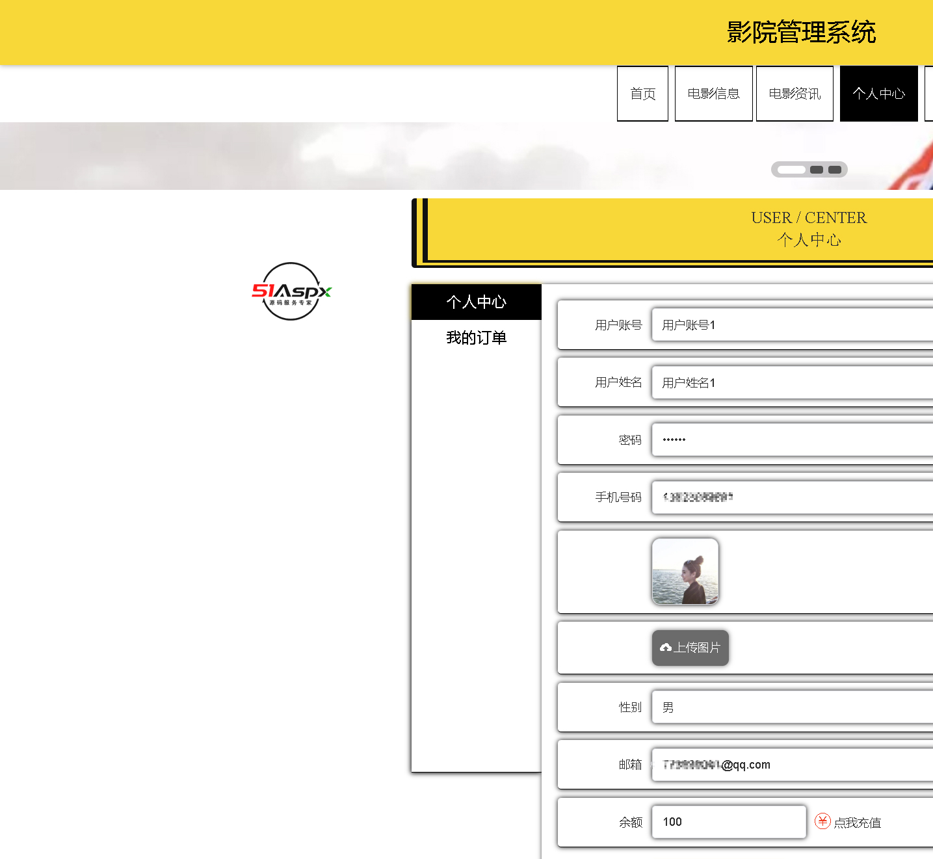Click the 点我充值 link
This screenshot has width=933, height=859.
[x=857, y=823]
